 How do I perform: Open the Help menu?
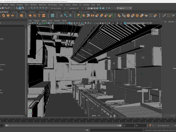pos(98,5)
